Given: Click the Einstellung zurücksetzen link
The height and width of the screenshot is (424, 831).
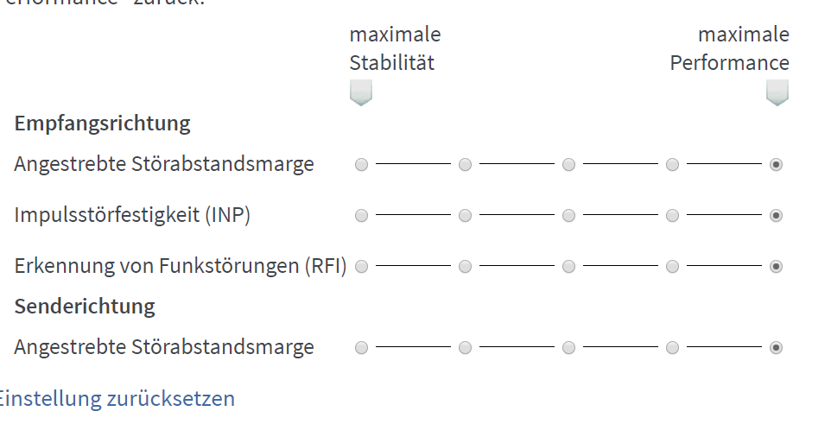Looking at the screenshot, I should (117, 399).
